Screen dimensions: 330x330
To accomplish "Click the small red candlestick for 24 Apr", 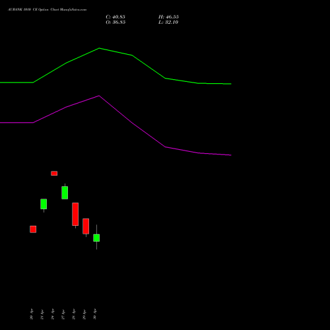I will (x=54, y=174).
